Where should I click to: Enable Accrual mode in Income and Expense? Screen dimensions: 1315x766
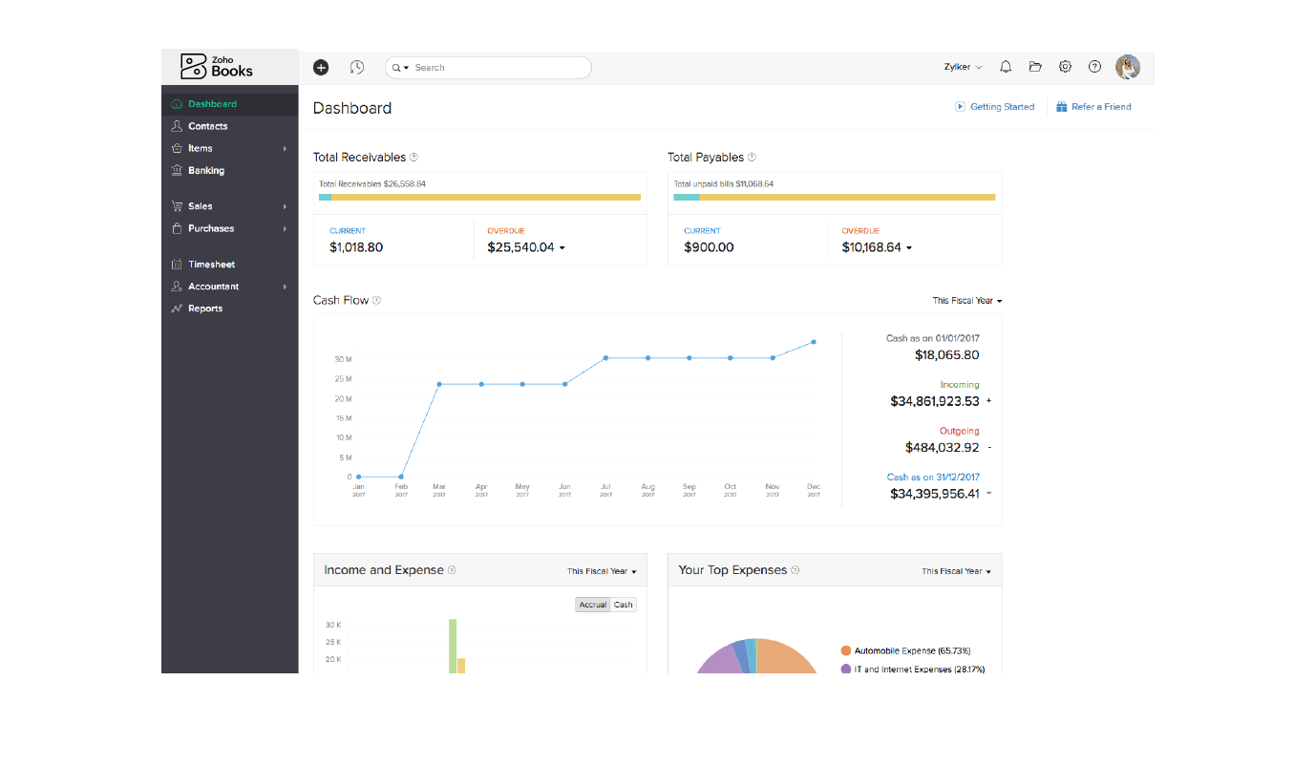(x=591, y=605)
